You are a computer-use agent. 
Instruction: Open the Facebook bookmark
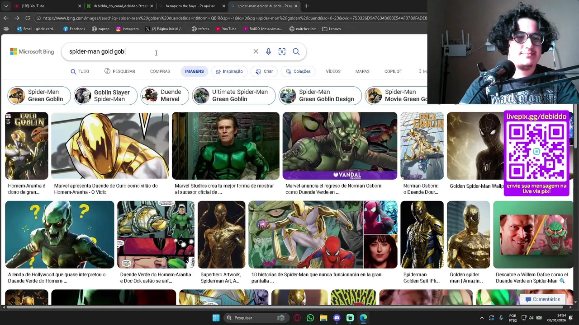[x=74, y=29]
